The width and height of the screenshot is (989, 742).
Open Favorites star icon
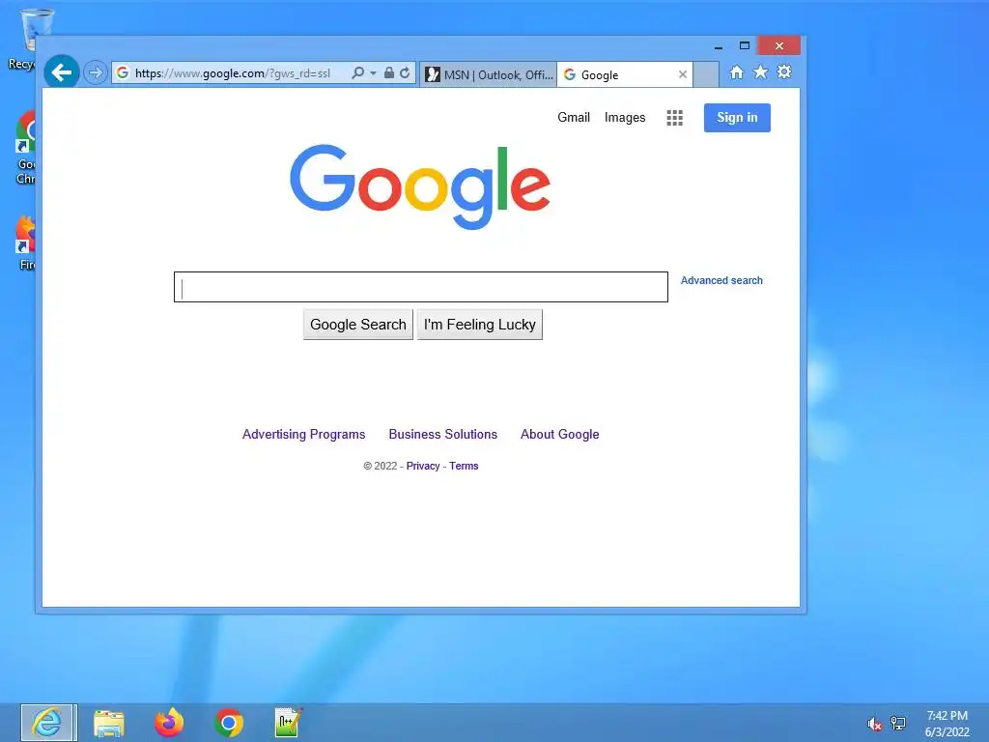761,71
